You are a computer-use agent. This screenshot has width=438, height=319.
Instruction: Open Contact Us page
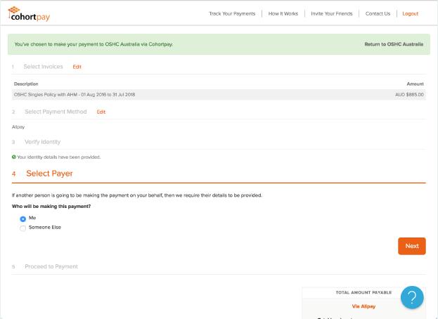pos(378,13)
